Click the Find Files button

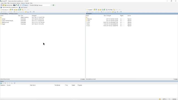pyautogui.click(x=109, y=10)
